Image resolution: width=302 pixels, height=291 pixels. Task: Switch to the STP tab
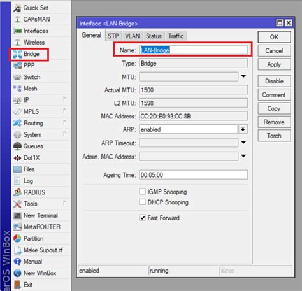point(113,36)
